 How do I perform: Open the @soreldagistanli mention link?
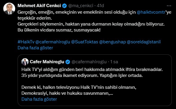pos(144,42)
